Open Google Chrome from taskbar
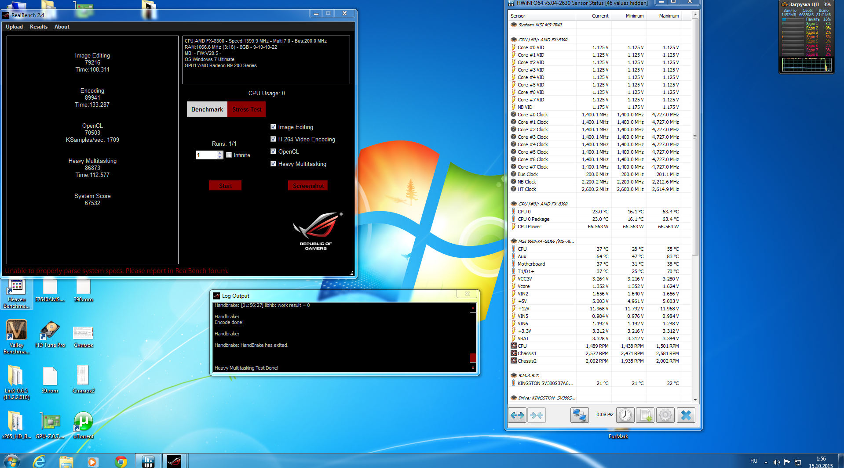844x468 pixels. tap(121, 461)
